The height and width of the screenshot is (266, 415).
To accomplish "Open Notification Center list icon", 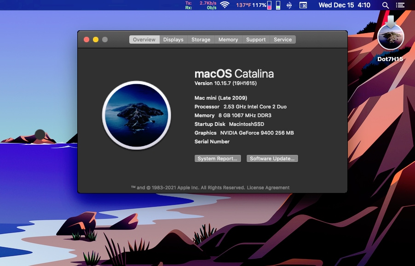I will (x=400, y=5).
